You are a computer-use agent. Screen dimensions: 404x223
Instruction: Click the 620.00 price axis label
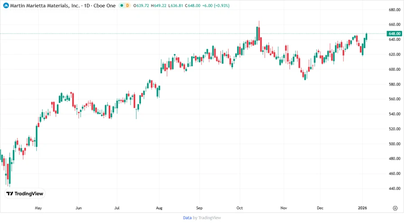(395, 54)
